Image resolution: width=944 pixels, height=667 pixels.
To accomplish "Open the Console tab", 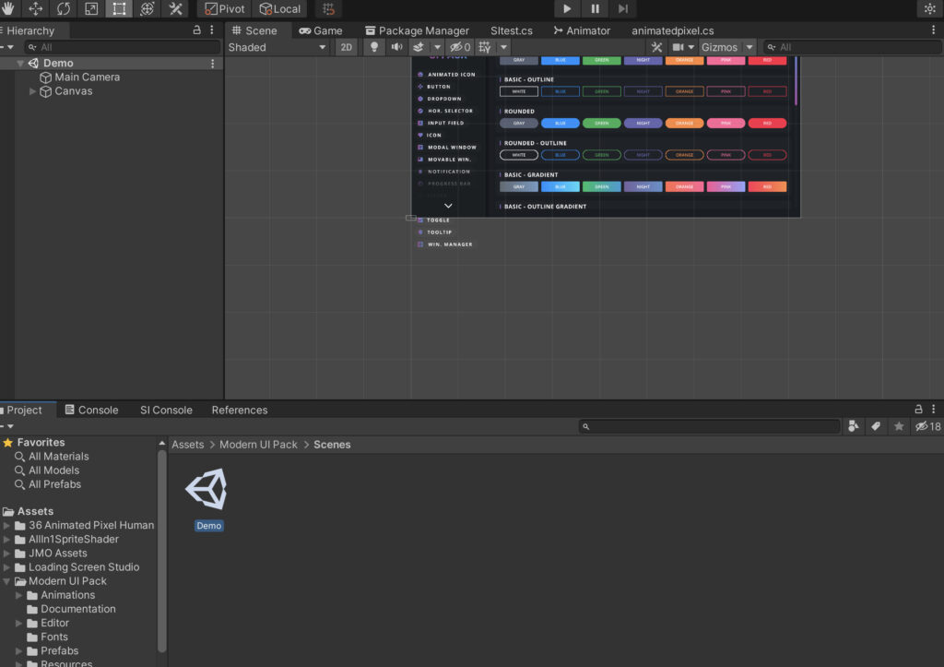I will point(91,410).
